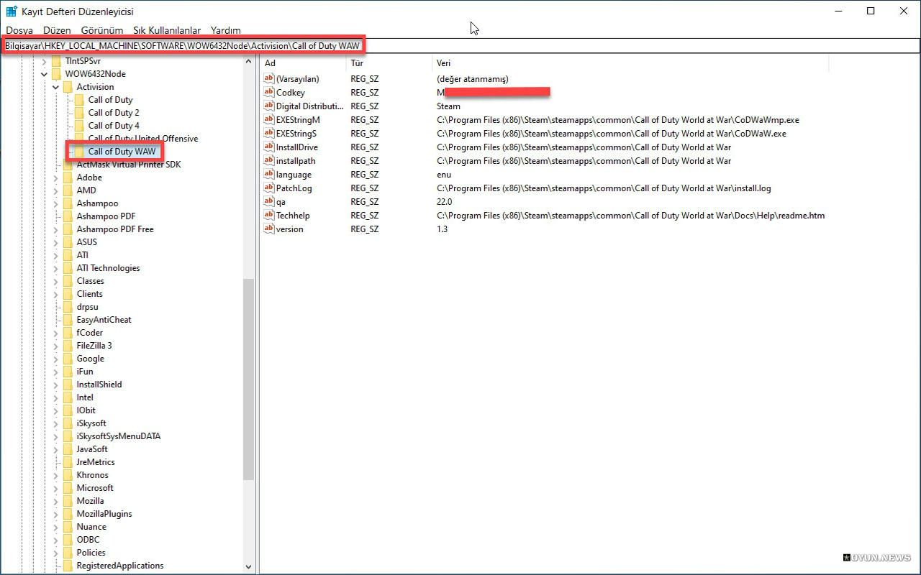921x575 pixels.
Task: Expand the ASUS key
Action: click(56, 242)
